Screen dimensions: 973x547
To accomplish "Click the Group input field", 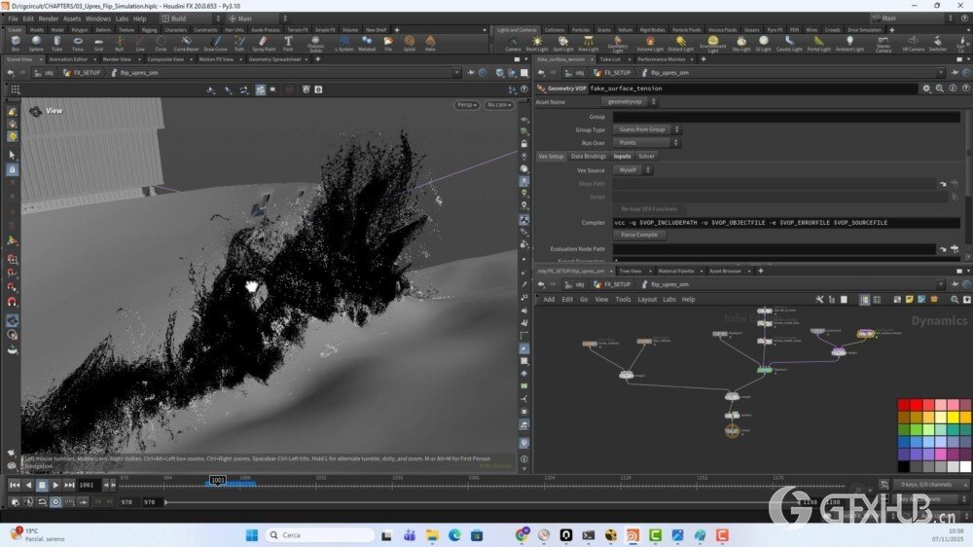I will pyautogui.click(x=785, y=117).
